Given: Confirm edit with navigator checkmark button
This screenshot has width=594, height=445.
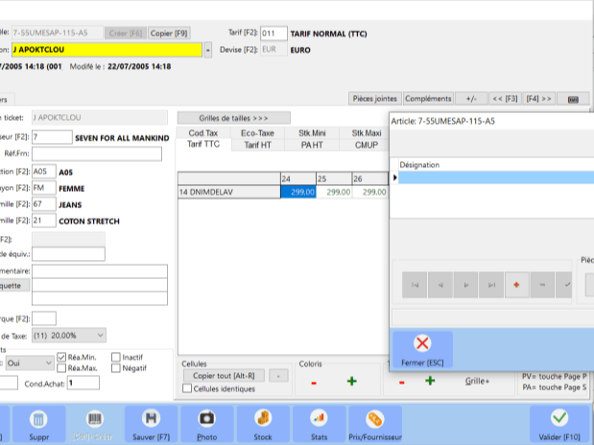Looking at the screenshot, I should pyautogui.click(x=564, y=285).
